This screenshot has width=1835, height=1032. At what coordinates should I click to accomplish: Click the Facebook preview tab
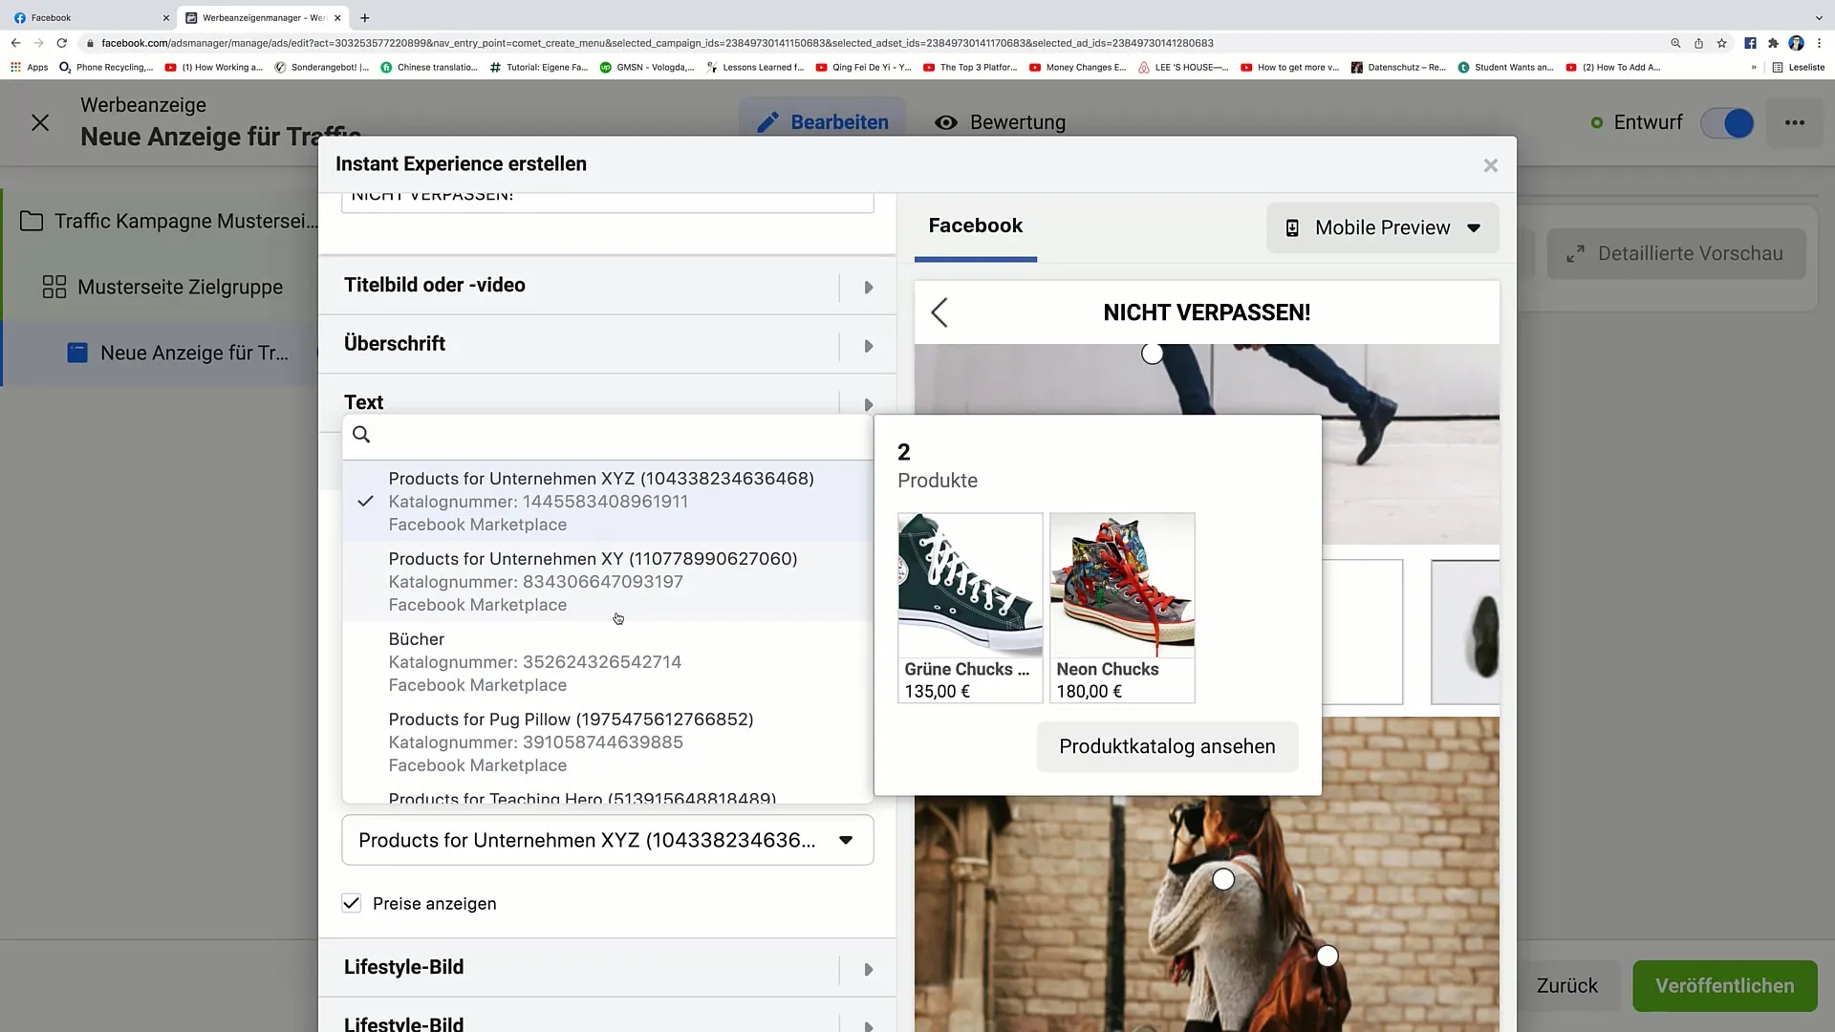(975, 226)
